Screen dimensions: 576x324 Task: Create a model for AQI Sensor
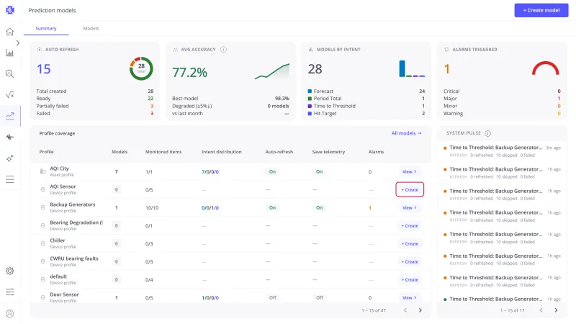click(x=410, y=189)
